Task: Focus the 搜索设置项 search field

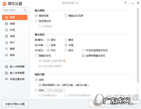Action: click(15, 10)
